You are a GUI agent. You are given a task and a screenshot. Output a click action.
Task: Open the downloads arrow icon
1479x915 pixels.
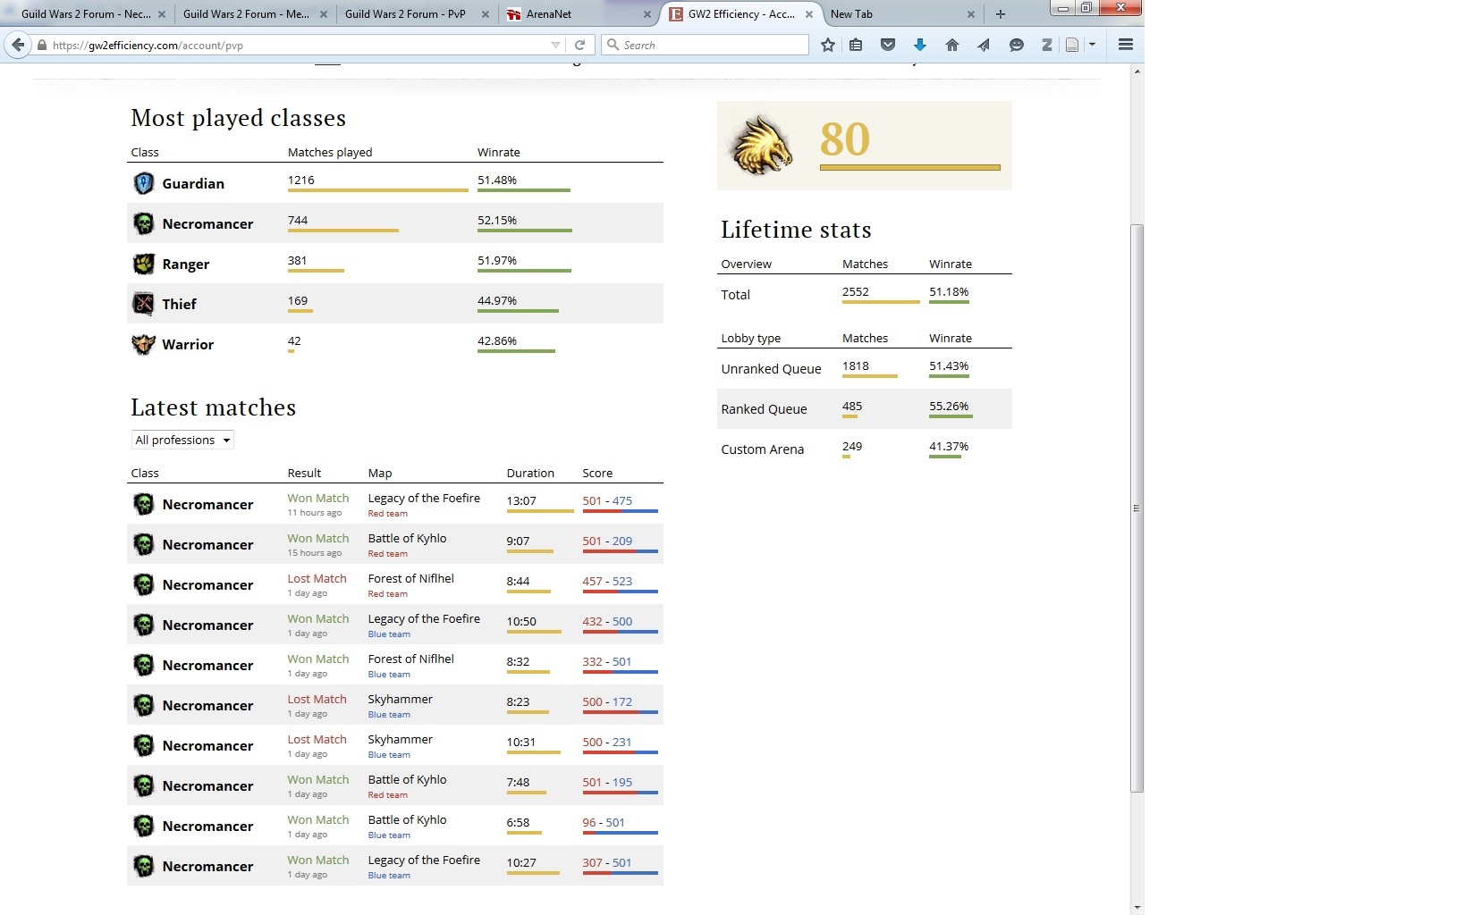click(x=920, y=45)
